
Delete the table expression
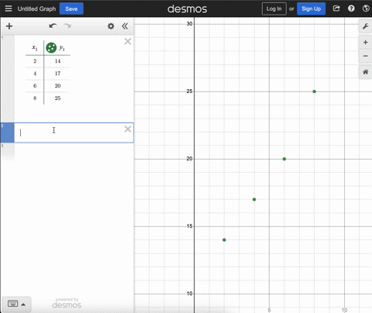(x=128, y=41)
